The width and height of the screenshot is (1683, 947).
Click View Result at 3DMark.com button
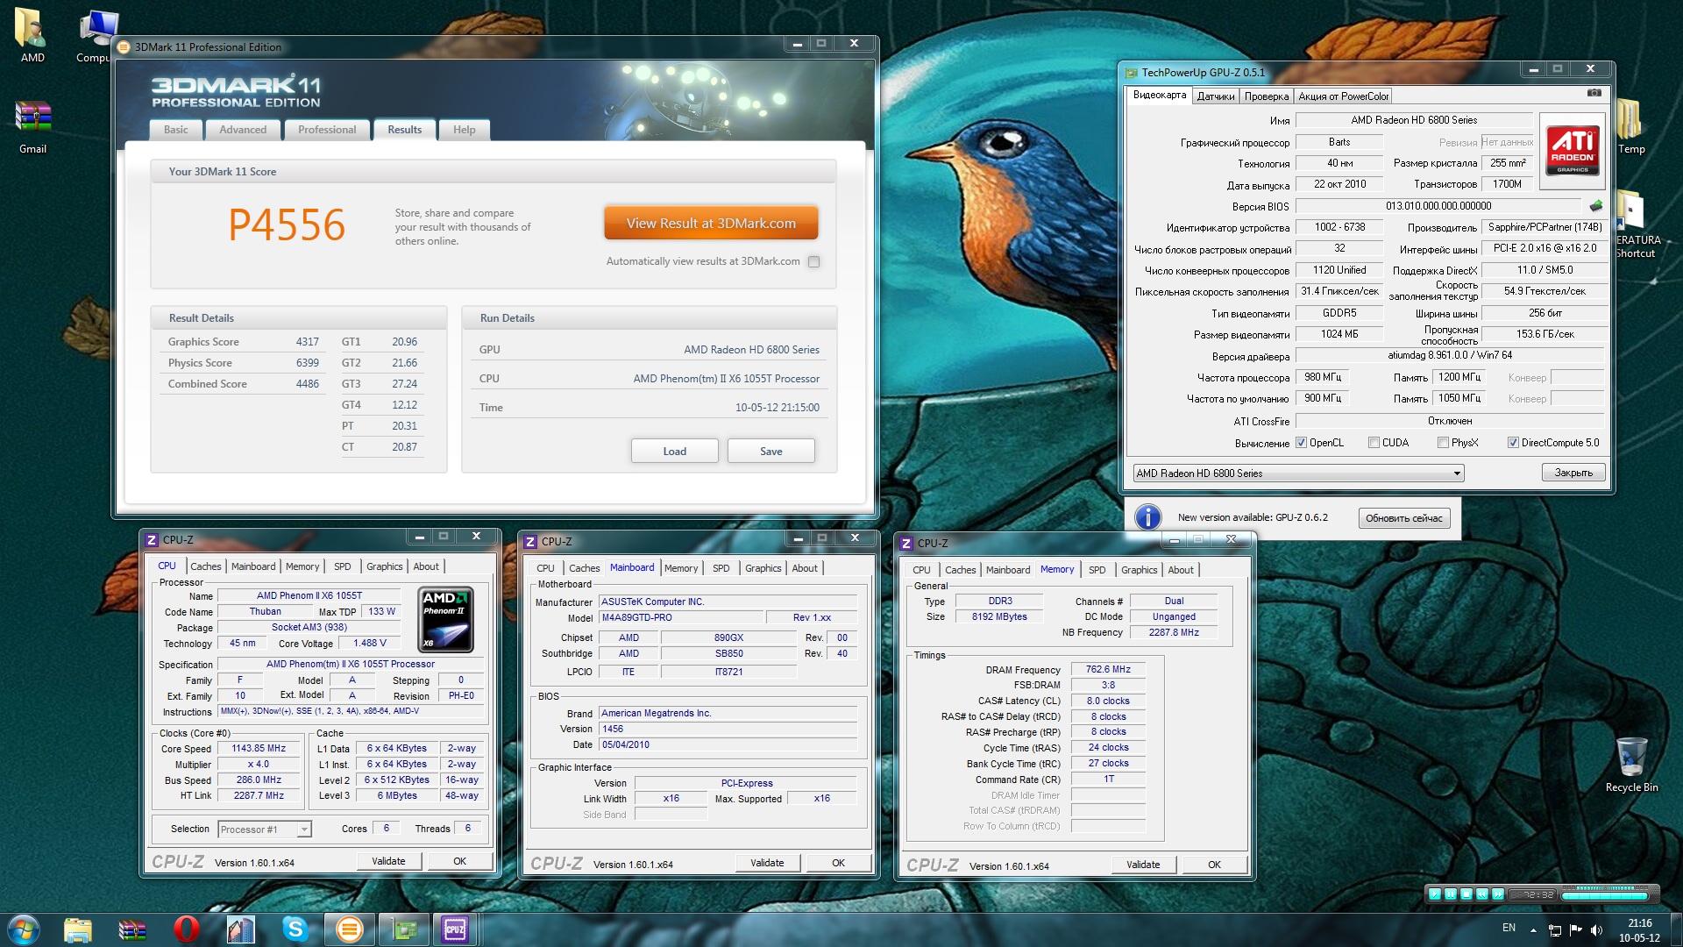coord(711,224)
